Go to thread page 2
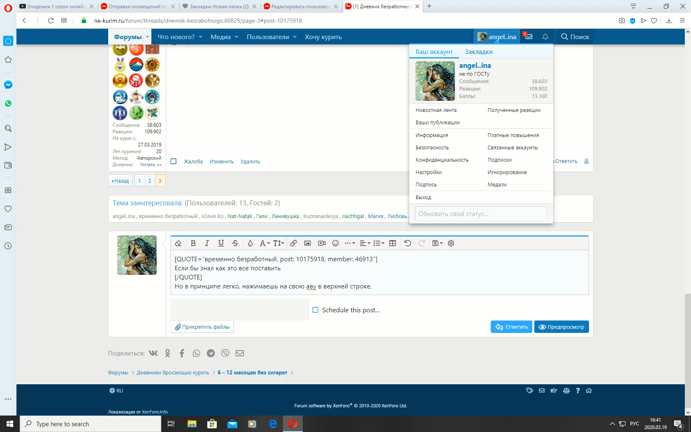691x432 pixels. click(x=150, y=181)
